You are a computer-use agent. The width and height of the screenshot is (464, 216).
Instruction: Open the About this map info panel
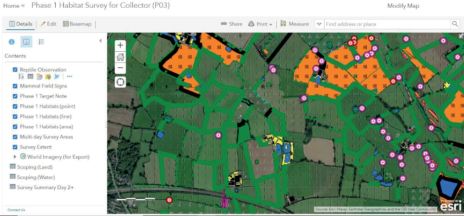coord(12,42)
